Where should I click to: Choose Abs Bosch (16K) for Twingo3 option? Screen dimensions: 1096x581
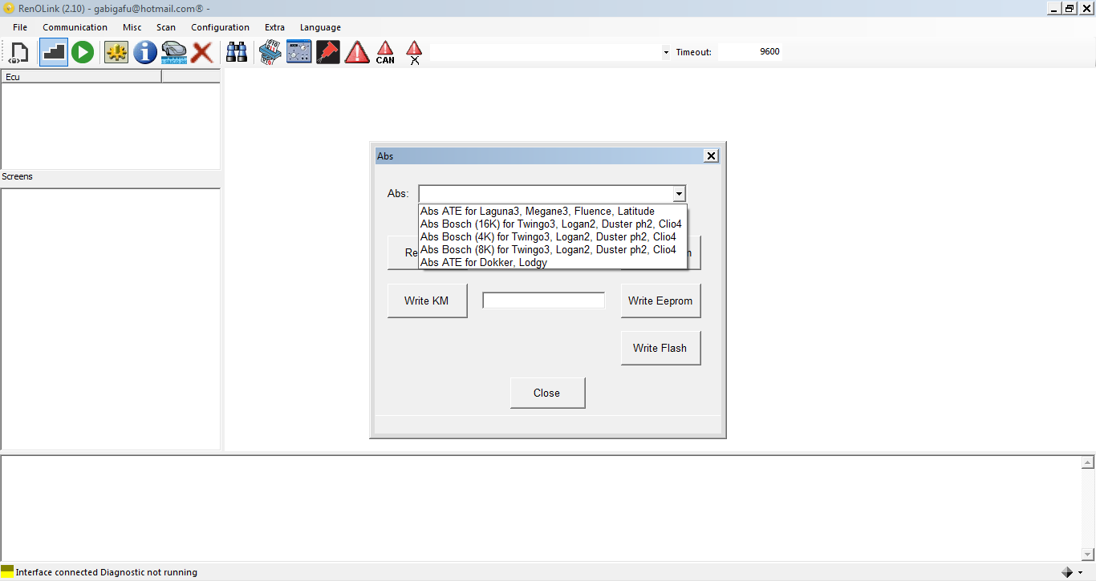553,224
